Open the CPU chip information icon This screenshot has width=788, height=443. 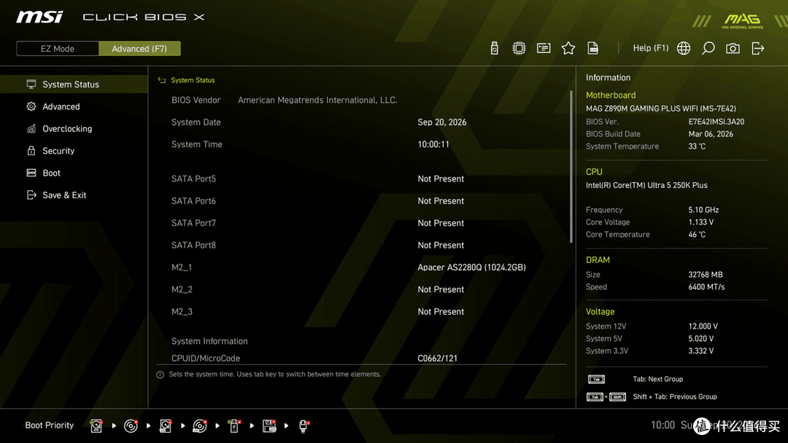tap(519, 48)
